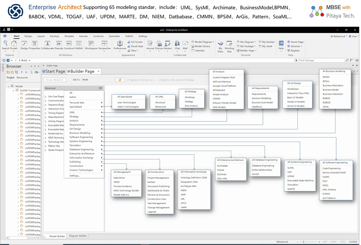Open My Kanban
361x245 pixels.
[267, 42]
